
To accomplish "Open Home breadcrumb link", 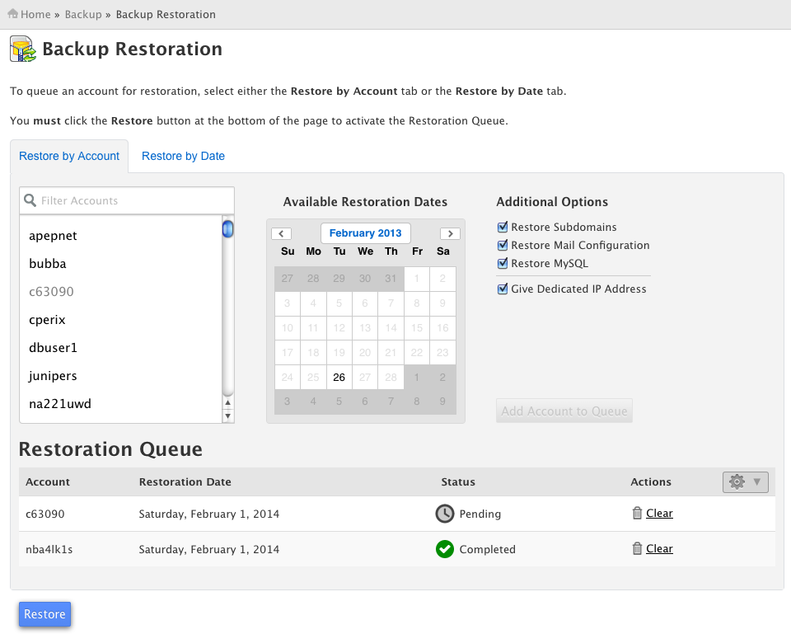I will tap(35, 14).
